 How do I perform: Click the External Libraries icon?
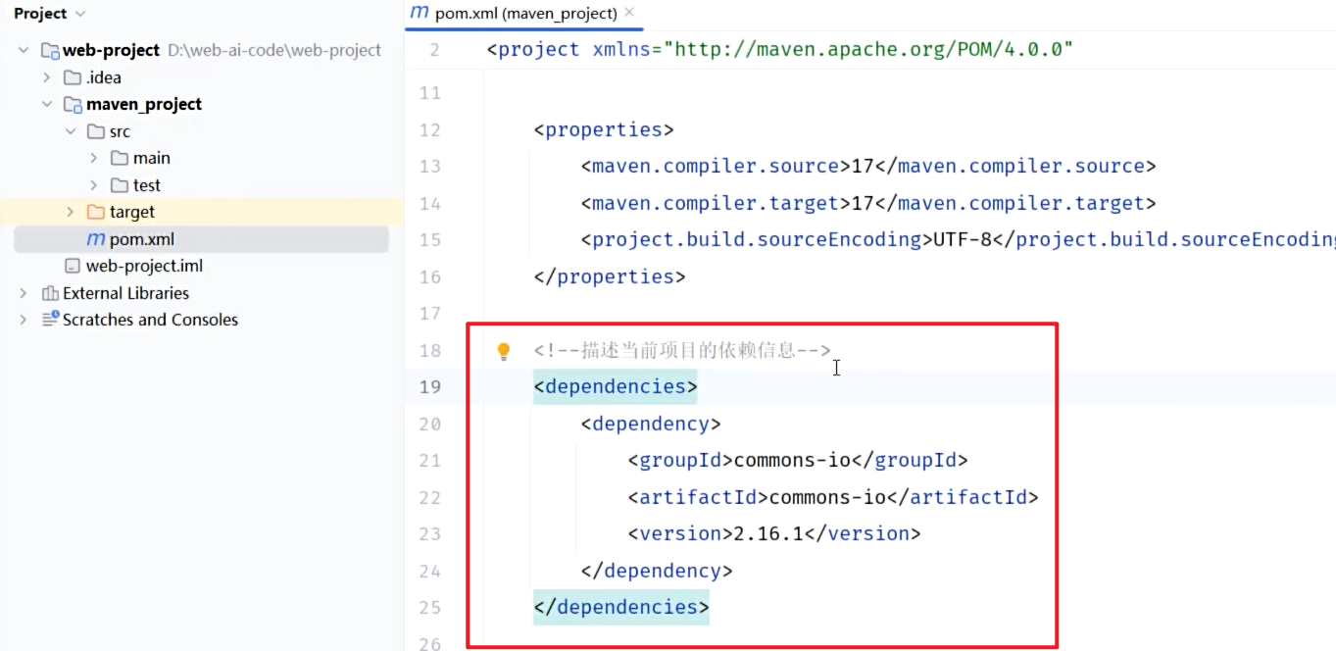[50, 293]
